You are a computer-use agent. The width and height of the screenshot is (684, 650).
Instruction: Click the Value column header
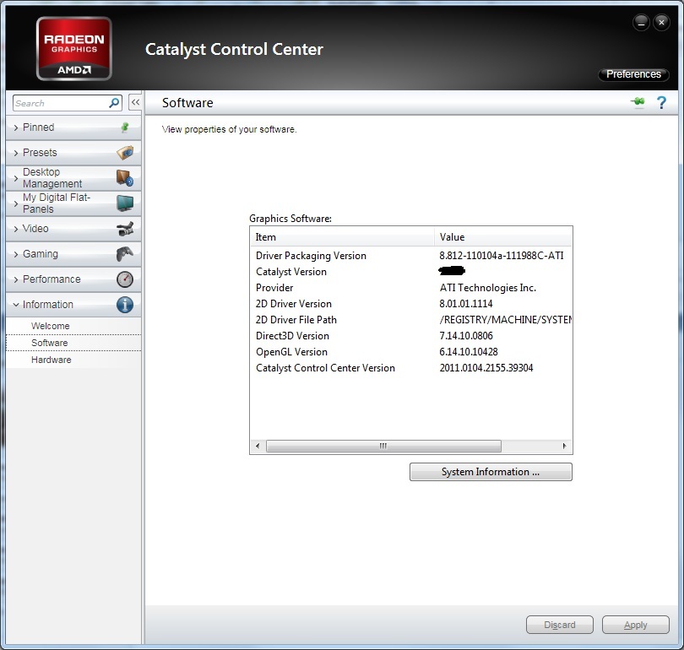click(x=503, y=237)
